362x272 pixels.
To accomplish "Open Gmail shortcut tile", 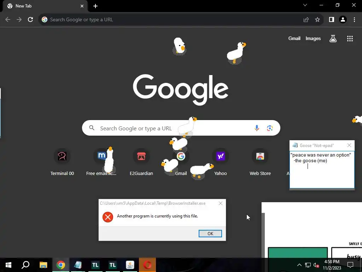I will [x=181, y=162].
